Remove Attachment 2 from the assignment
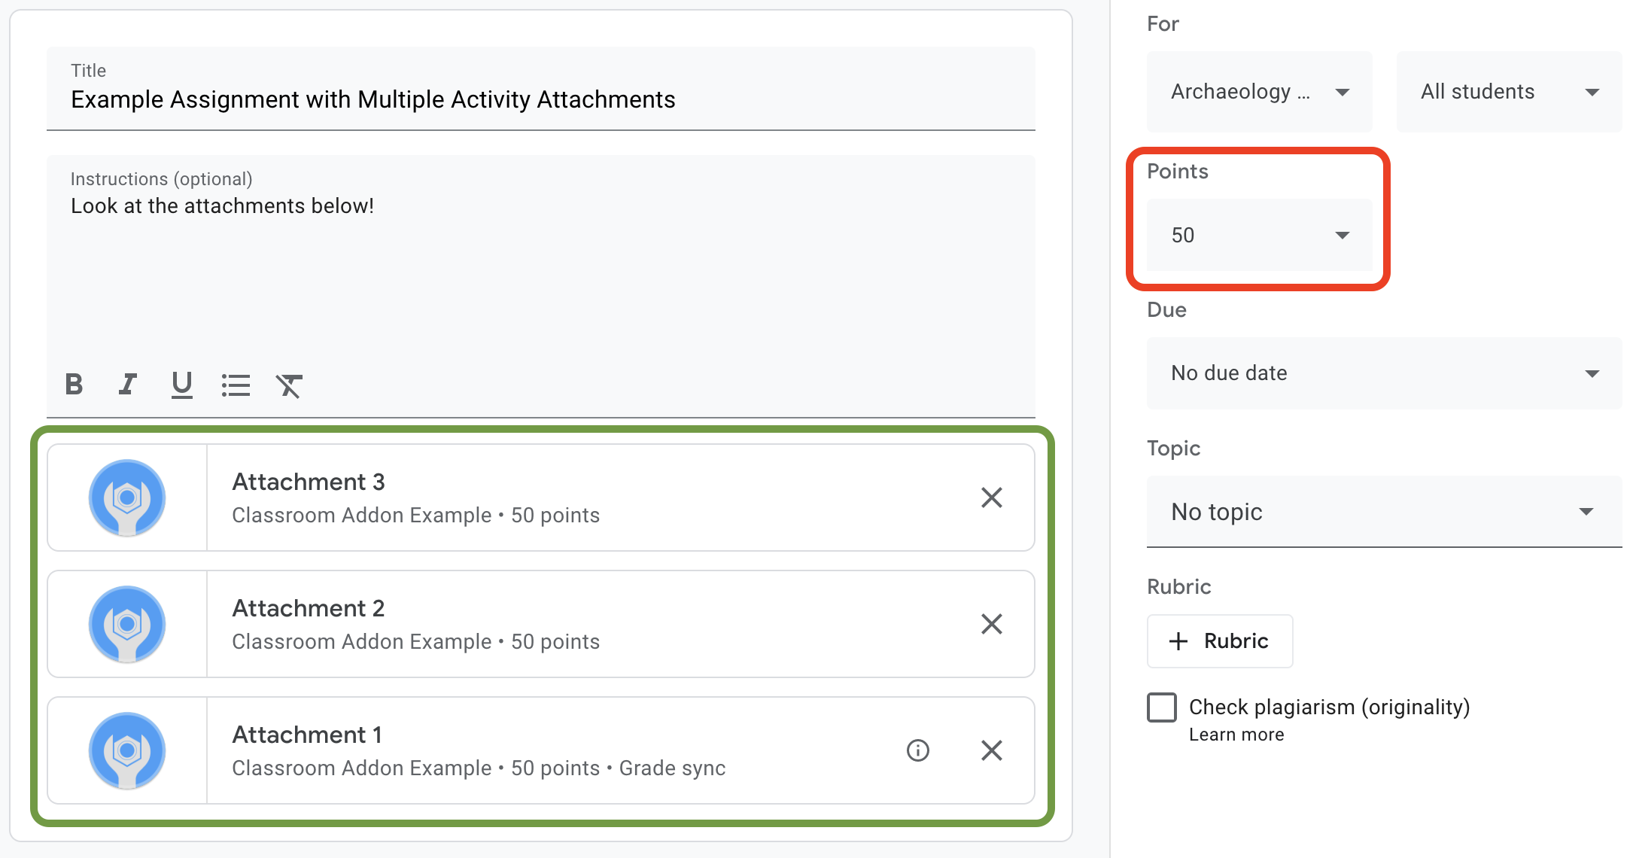 click(x=992, y=625)
